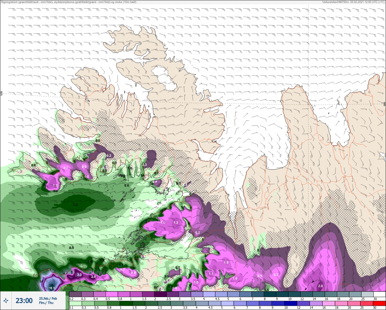
Task: Click the compass star icon beside 23:00
Action: click(6, 300)
